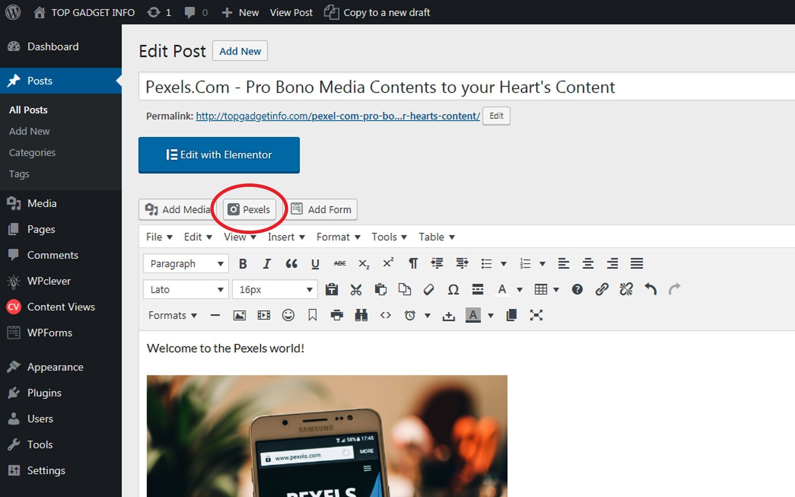Open the editor Tools menu
The height and width of the screenshot is (497, 795).
click(389, 237)
